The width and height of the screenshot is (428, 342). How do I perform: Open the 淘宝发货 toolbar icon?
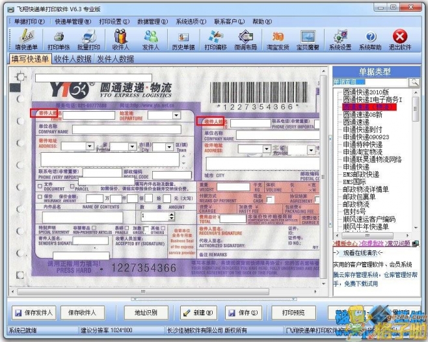point(278,40)
